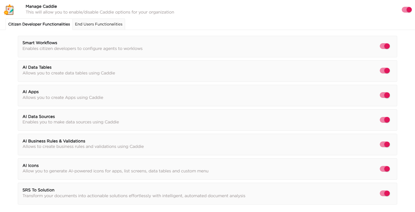
Task: Click the Smart Workflows title label
Action: (40, 43)
